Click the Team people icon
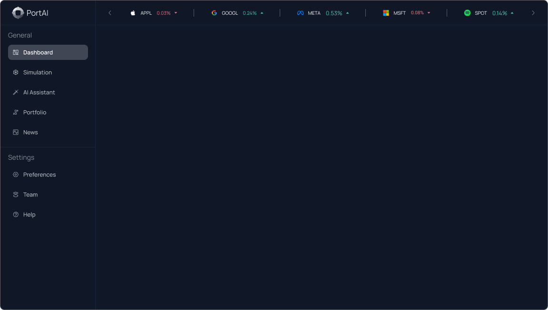This screenshot has width=548, height=310. pos(16,194)
